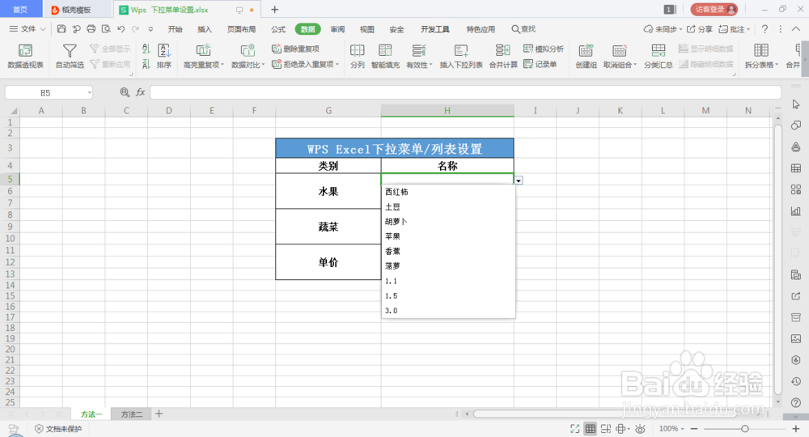
Task: Open the Record Form (记录单)
Action: click(540, 64)
